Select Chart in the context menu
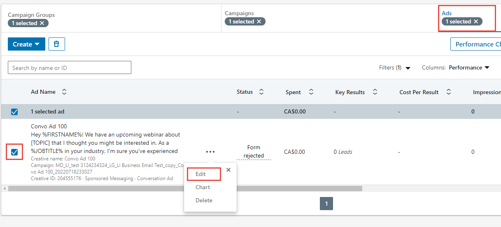The height and width of the screenshot is (227, 501). pos(203,188)
